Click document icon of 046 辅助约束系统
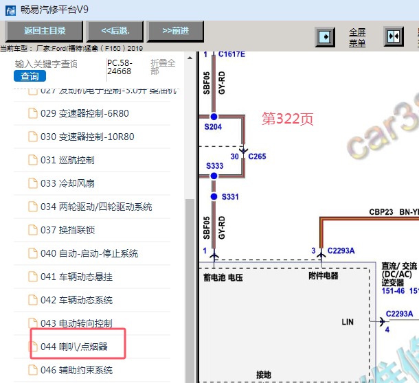This screenshot has height=383, width=419. [33, 370]
